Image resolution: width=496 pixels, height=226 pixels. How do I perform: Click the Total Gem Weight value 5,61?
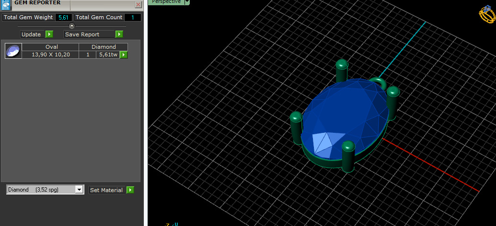point(64,17)
